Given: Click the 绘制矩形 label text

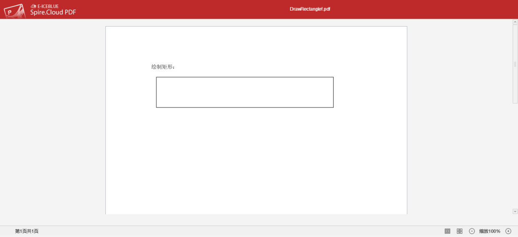Looking at the screenshot, I should point(162,65).
